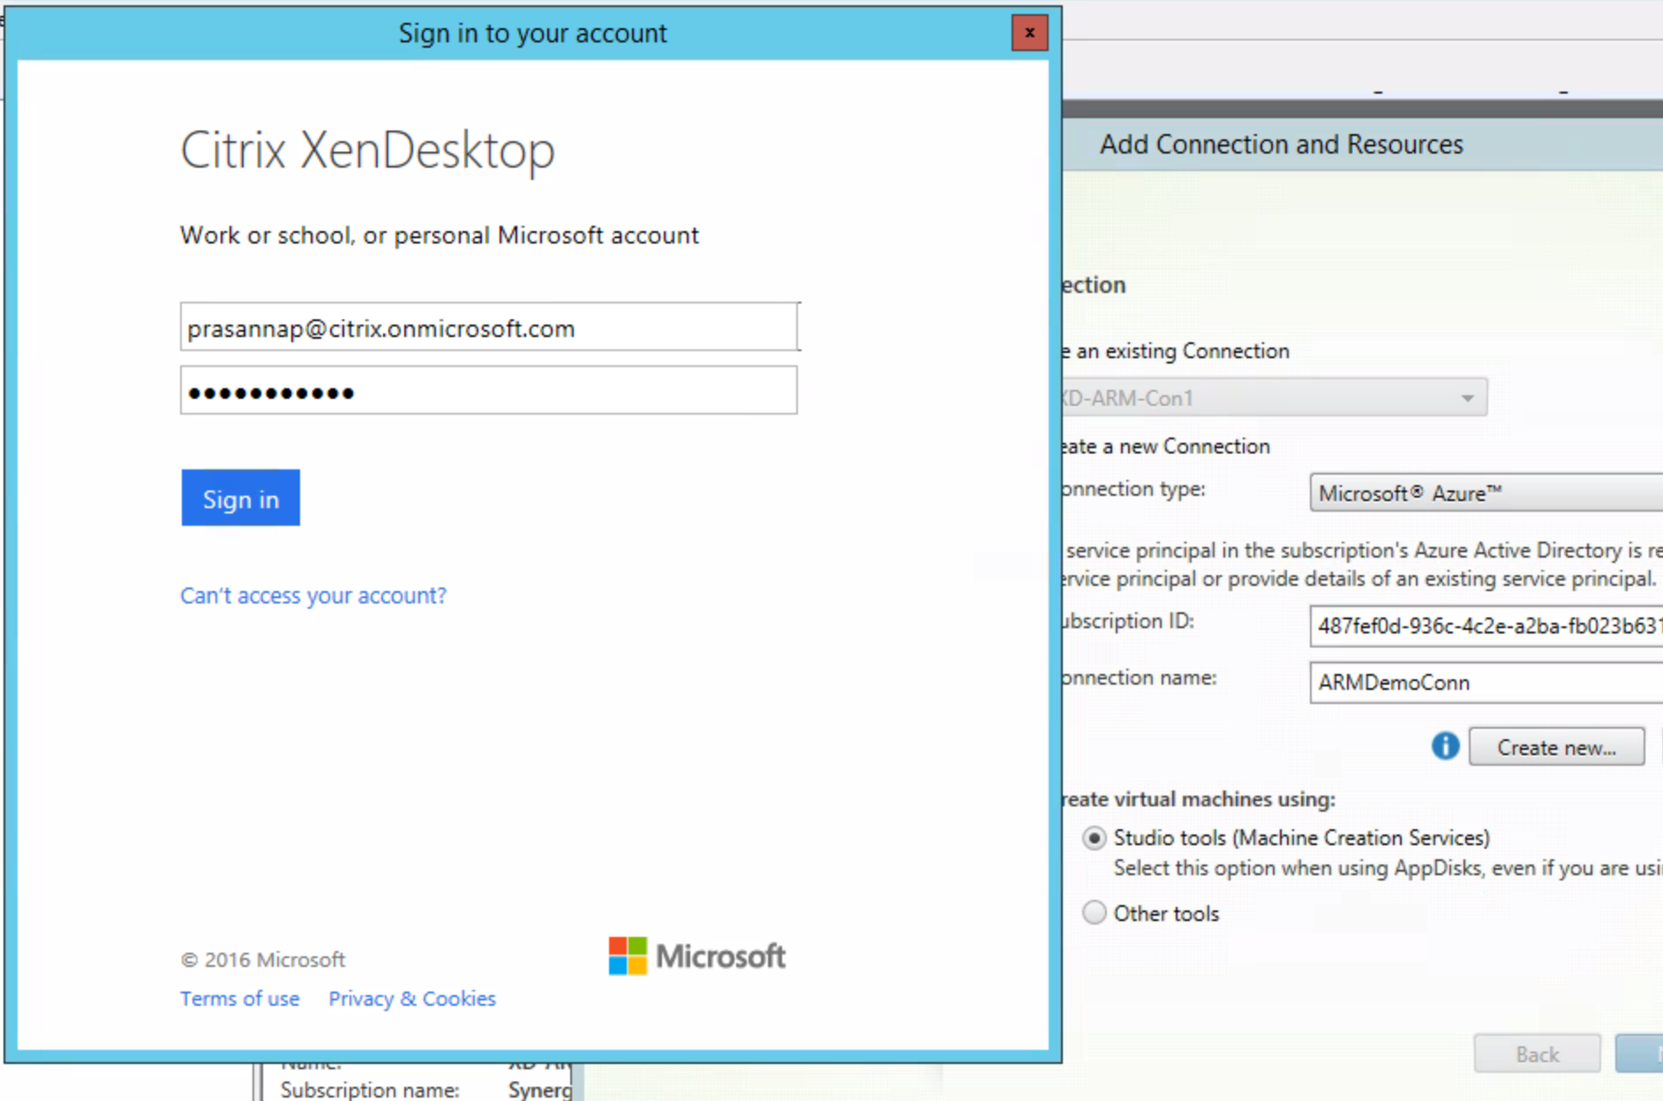Screen dimensions: 1663x1101
Task: Click the Sign in to your account title bar
Action: point(531,34)
